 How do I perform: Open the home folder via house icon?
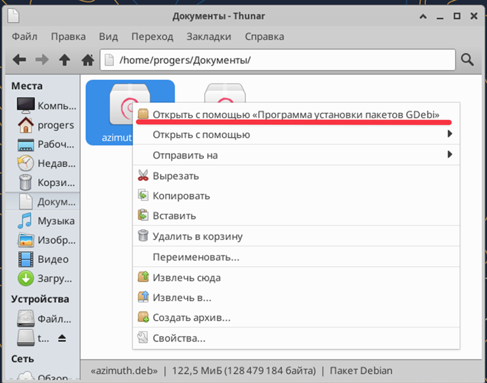[x=87, y=59]
